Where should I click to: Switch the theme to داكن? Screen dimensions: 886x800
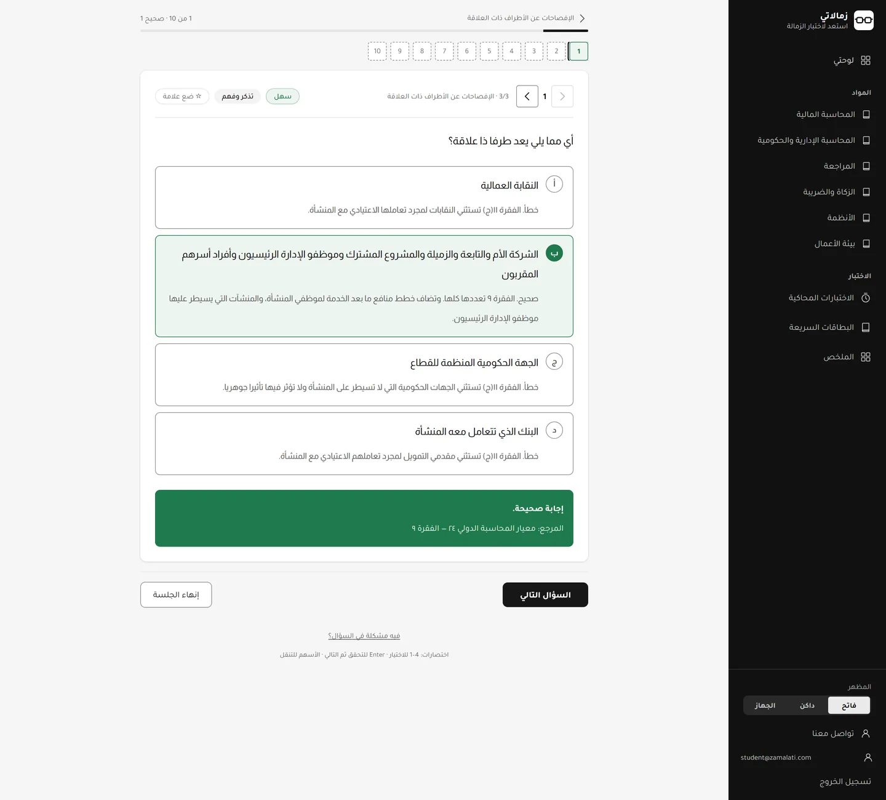click(807, 705)
